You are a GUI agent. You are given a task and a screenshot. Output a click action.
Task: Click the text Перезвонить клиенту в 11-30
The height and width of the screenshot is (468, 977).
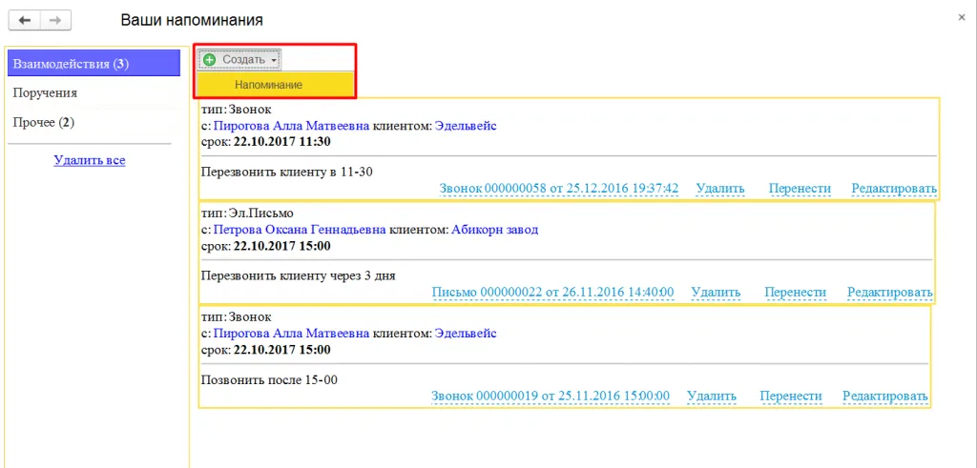287,172
